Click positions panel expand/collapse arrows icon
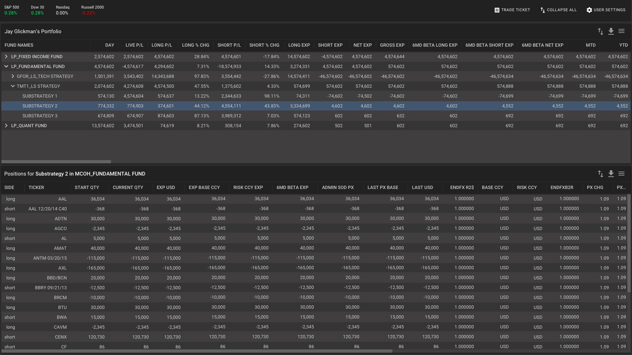 600,174
